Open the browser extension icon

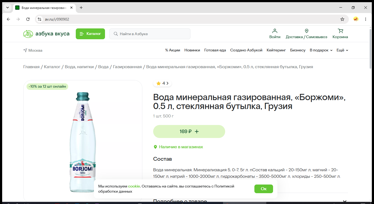tap(356, 19)
